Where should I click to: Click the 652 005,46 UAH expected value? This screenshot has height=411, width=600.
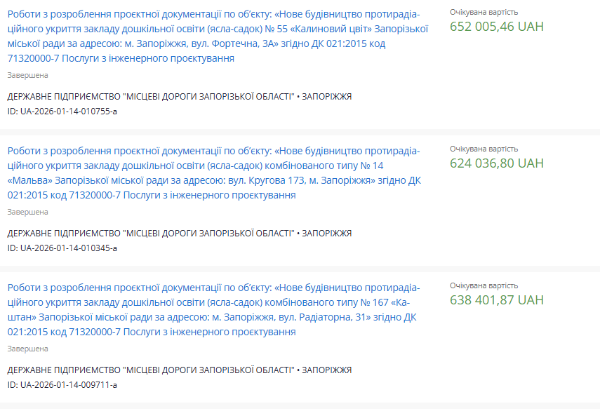497,27
